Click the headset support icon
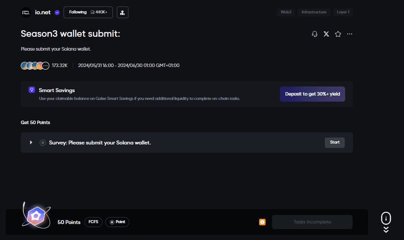 click(314, 34)
